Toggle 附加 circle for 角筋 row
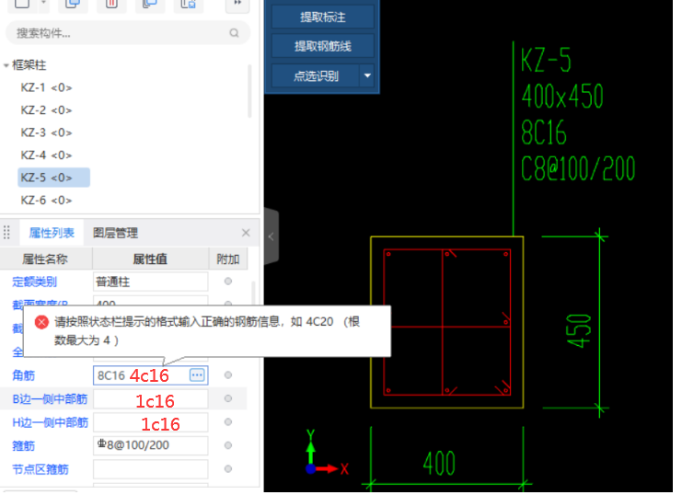This screenshot has width=682, height=495. coord(228,375)
